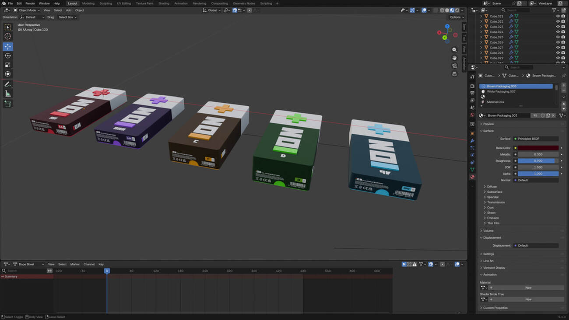Switch to the Shading workspace tab
This screenshot has height=320, width=569.
coord(164,3)
